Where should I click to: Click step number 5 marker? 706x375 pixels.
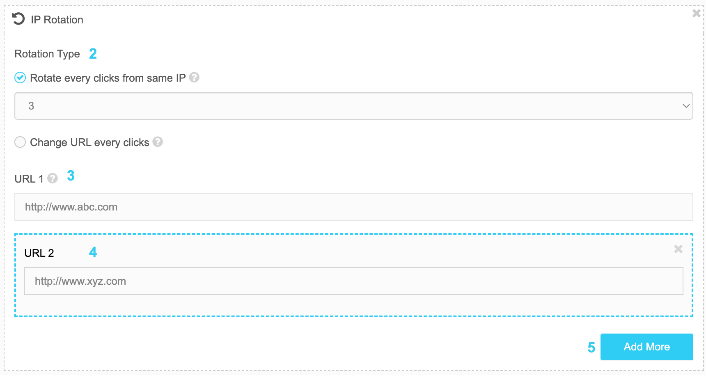coord(591,348)
